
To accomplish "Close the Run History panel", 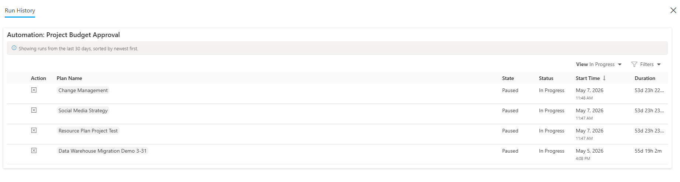I will pyautogui.click(x=673, y=10).
